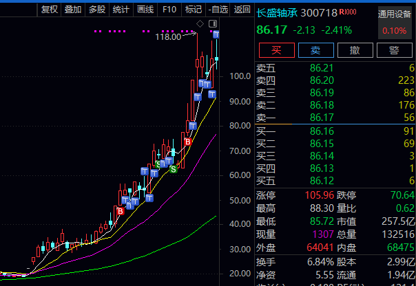
Task: Open F10 company info
Action: pos(169,10)
